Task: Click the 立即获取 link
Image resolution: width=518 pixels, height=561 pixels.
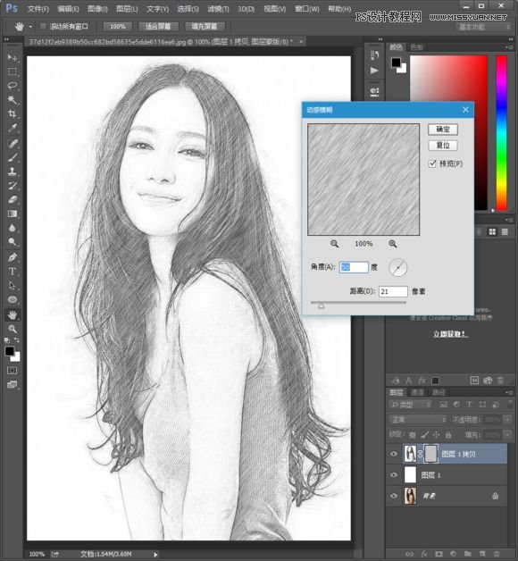Action: (x=449, y=334)
